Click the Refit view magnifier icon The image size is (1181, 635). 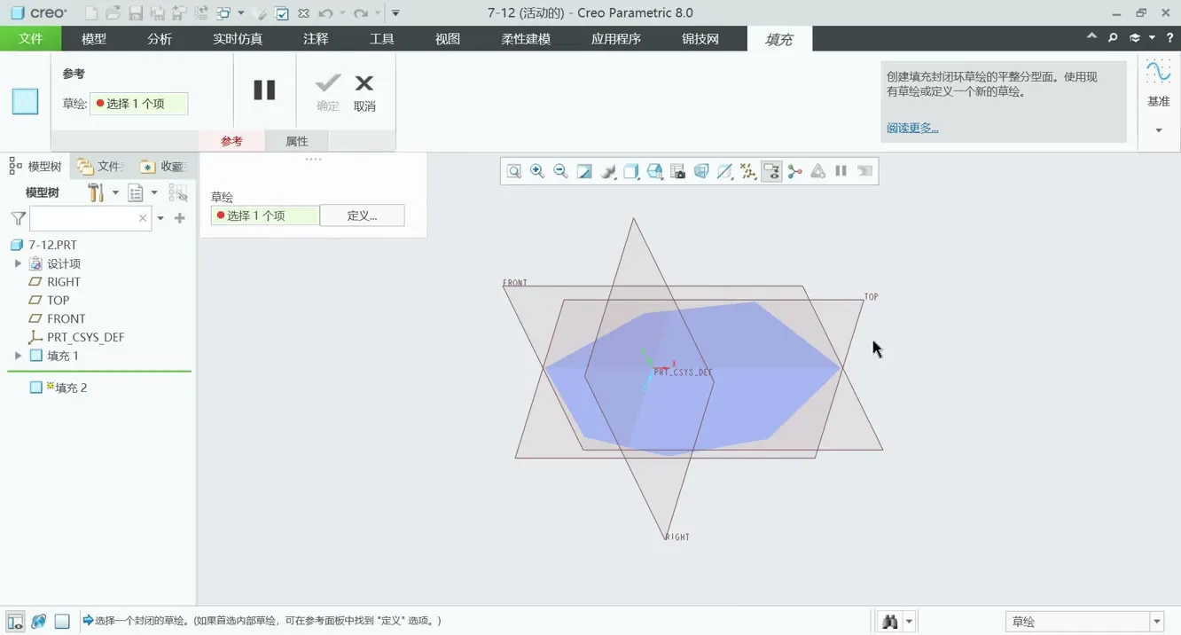pyautogui.click(x=514, y=171)
